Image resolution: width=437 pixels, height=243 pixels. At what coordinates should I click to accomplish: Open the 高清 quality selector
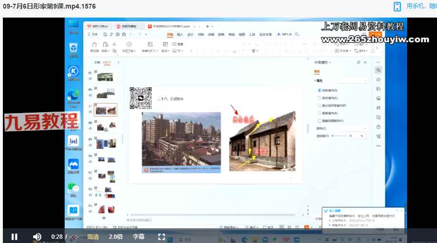pos(93,237)
